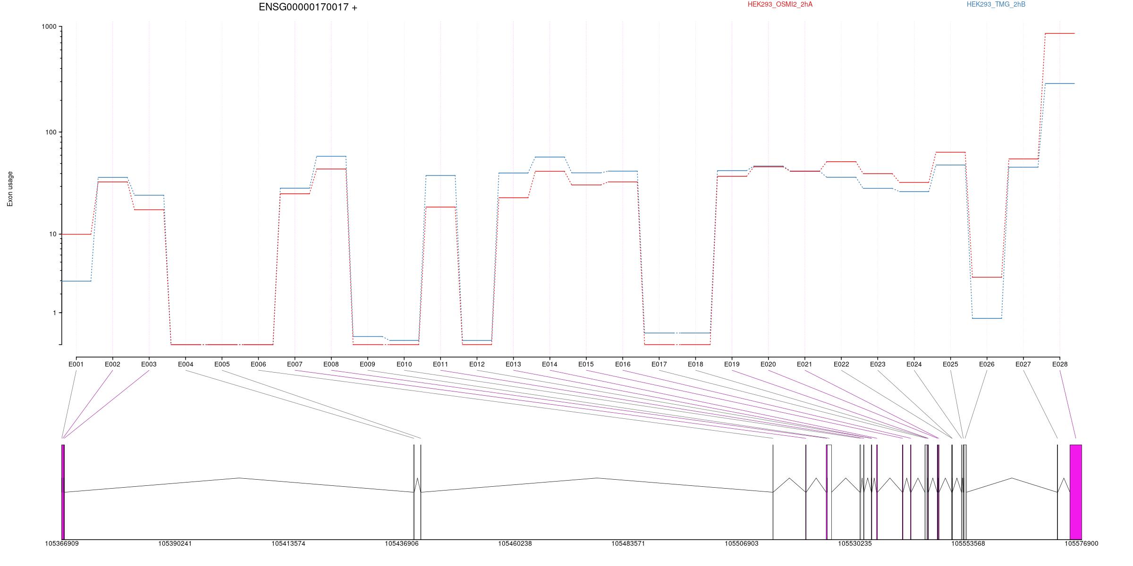Image resolution: width=1133 pixels, height=566 pixels.
Task: Click exon label E015
Action: (586, 364)
